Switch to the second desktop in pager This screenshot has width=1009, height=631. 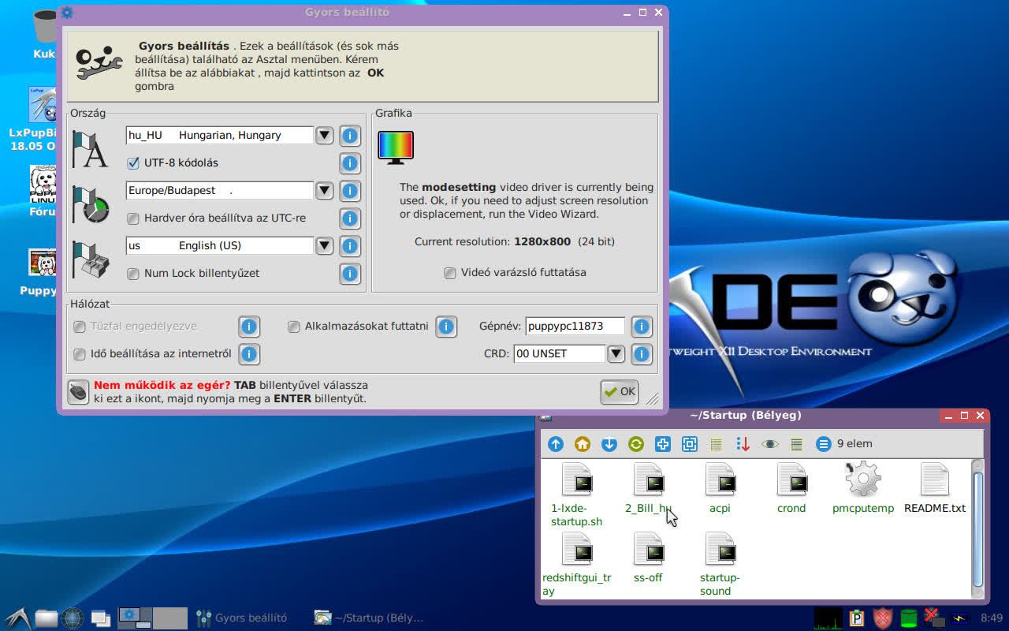tap(169, 618)
